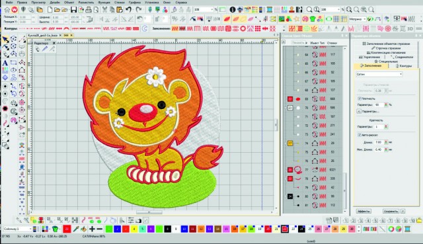The width and height of the screenshot is (423, 244).
Task: Select the letter A lettering tool
Action: pyautogui.click(x=5, y=63)
